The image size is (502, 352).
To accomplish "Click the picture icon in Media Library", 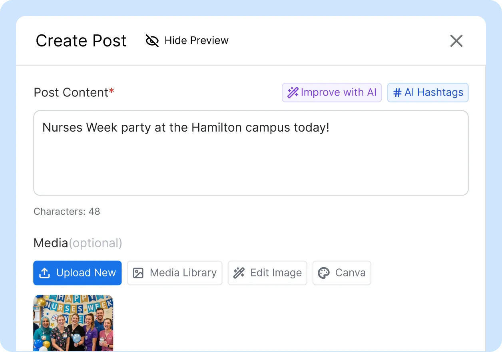I will coord(138,273).
